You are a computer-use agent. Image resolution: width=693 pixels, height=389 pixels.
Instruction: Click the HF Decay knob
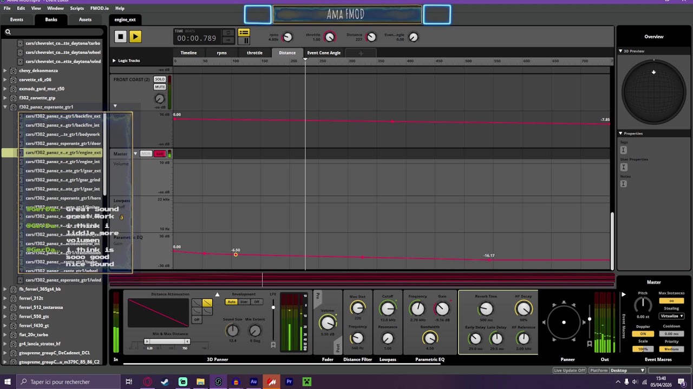pyautogui.click(x=523, y=308)
